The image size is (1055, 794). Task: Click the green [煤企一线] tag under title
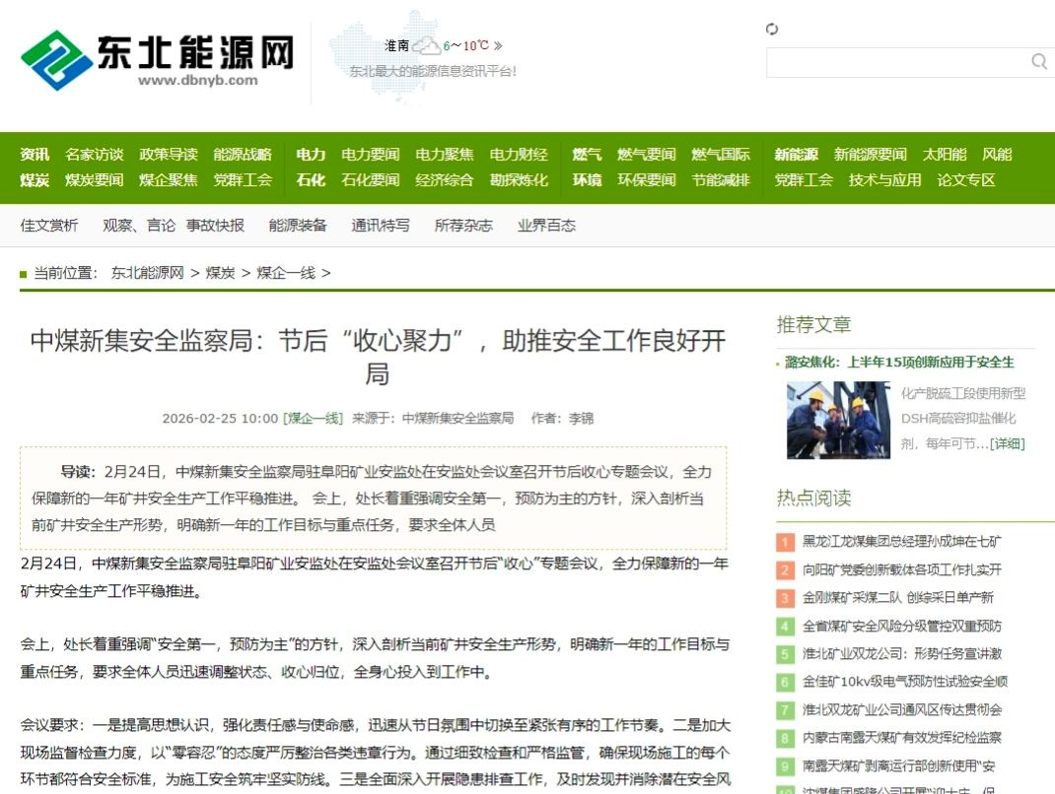313,419
